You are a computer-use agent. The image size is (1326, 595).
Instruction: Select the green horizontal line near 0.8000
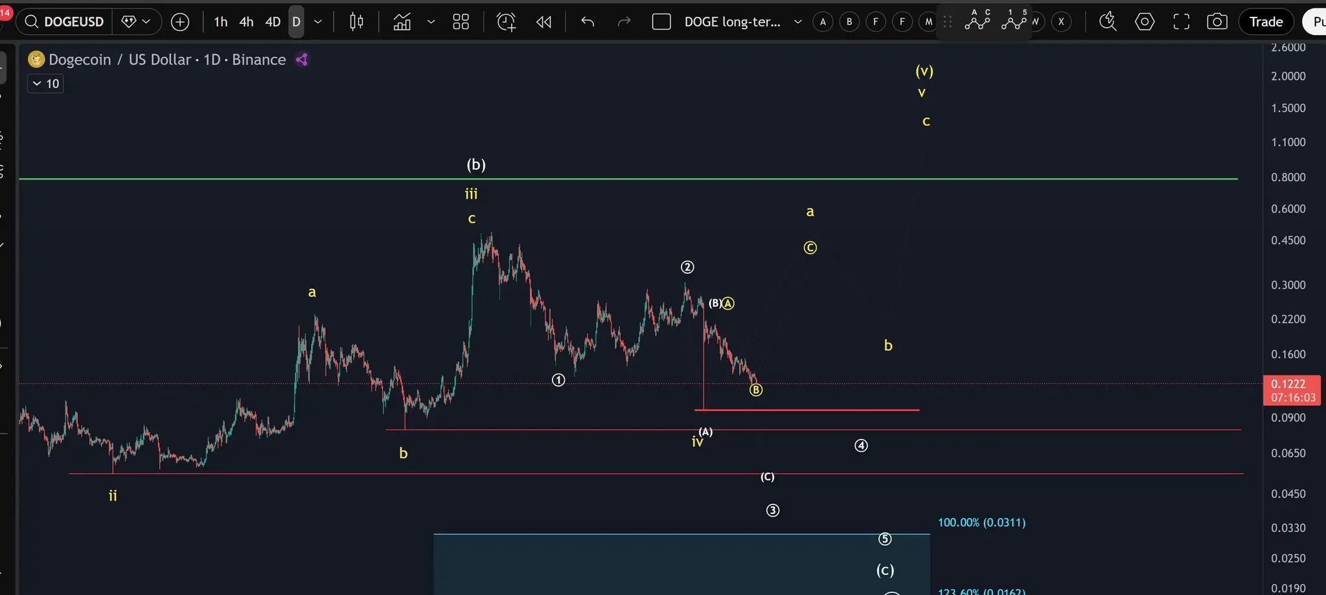[x=628, y=179]
